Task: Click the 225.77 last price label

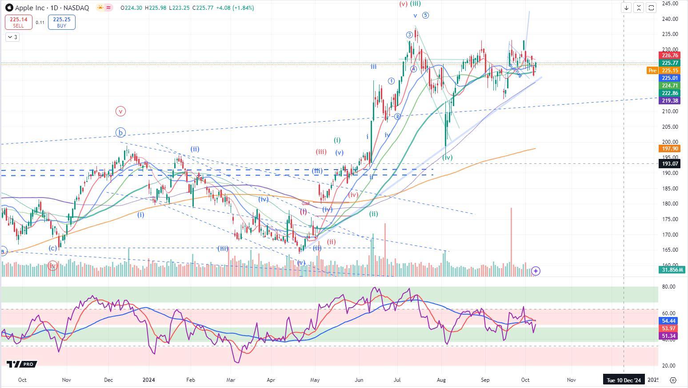Action: (x=670, y=63)
